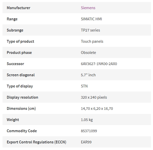153x150 pixels.
Task: Select the TP27 series subrange value
Action: point(90,30)
